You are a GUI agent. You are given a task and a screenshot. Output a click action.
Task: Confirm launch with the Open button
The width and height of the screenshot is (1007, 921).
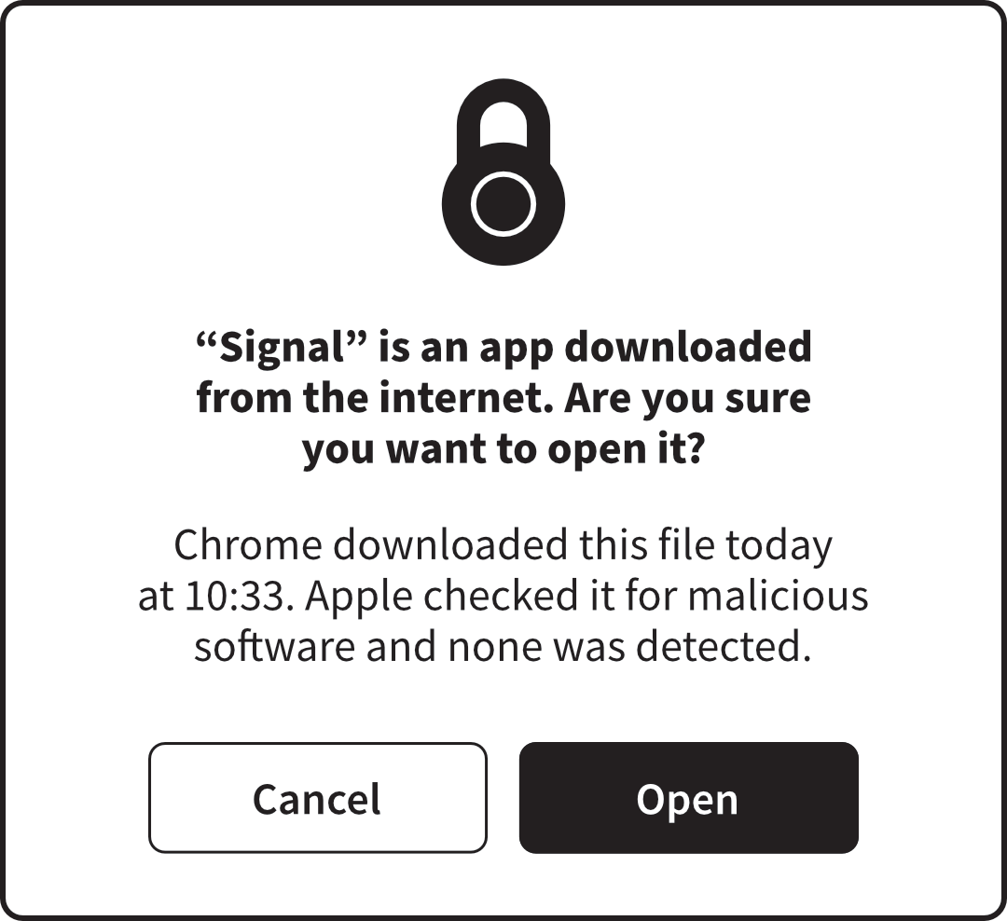coord(688,799)
